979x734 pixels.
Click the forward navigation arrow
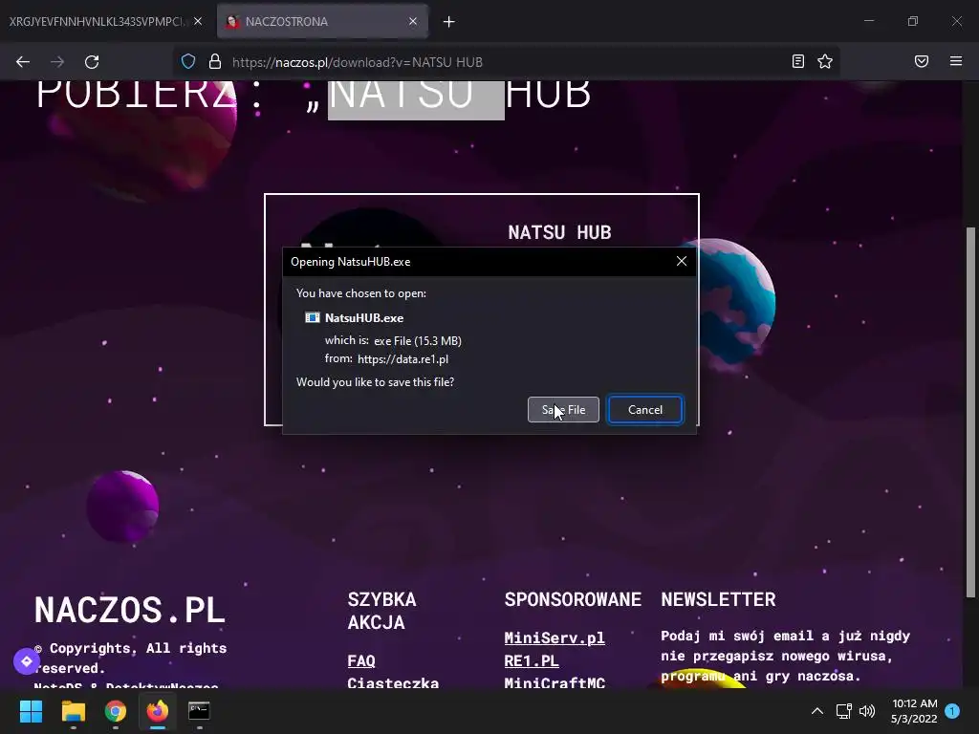[57, 62]
